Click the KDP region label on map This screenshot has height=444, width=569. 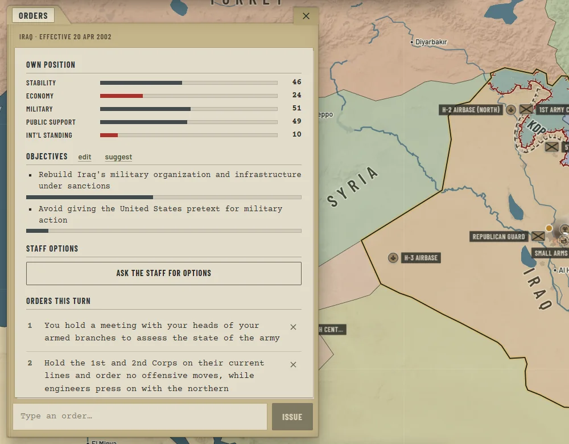tap(537, 128)
